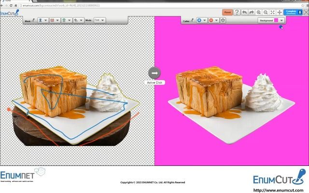Zoom in on the image
The width and height of the screenshot is (309, 193).
(x=259, y=12)
